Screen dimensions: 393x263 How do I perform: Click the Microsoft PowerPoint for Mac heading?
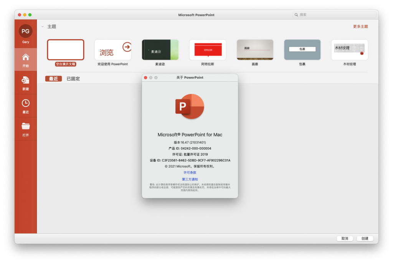pyautogui.click(x=190, y=135)
